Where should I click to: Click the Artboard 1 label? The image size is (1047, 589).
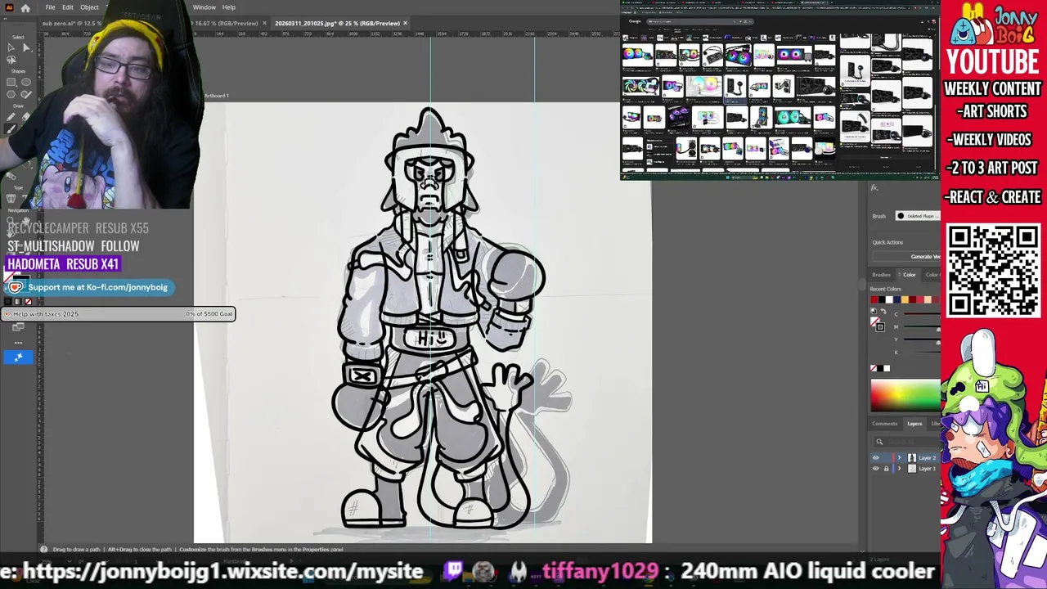[216, 96]
